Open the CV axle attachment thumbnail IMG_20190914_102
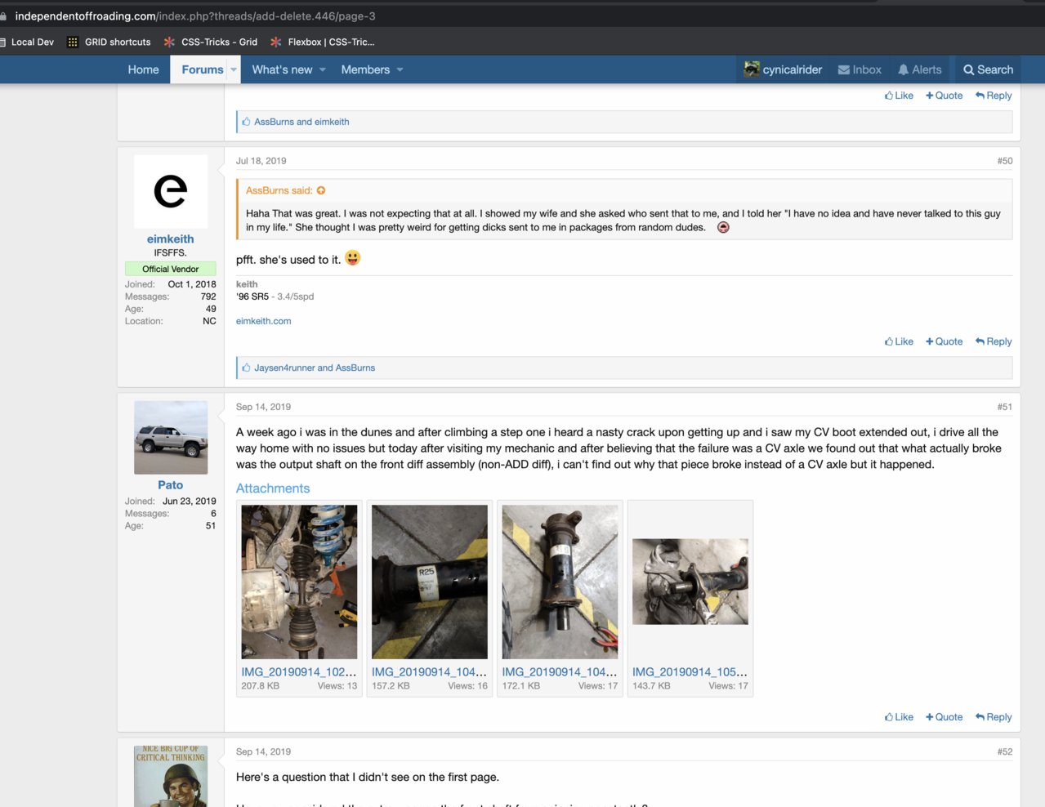The image size is (1045, 807). point(299,582)
